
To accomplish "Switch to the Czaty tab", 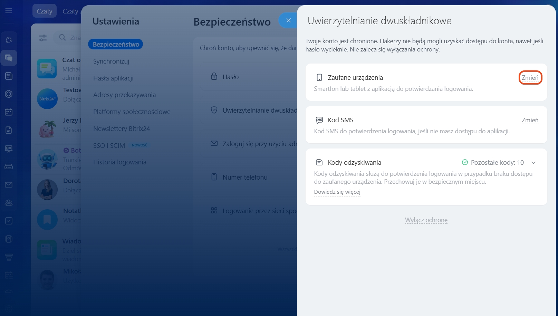I will (x=45, y=11).
